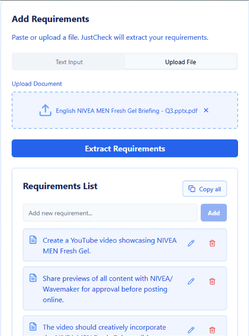Click document icon beside YouTube video requirement
This screenshot has width=249, height=336.
pos(33,240)
